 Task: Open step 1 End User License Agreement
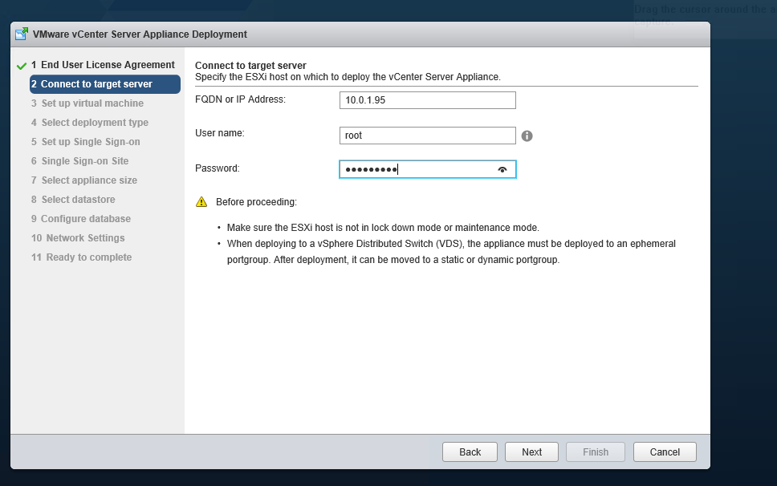click(103, 65)
